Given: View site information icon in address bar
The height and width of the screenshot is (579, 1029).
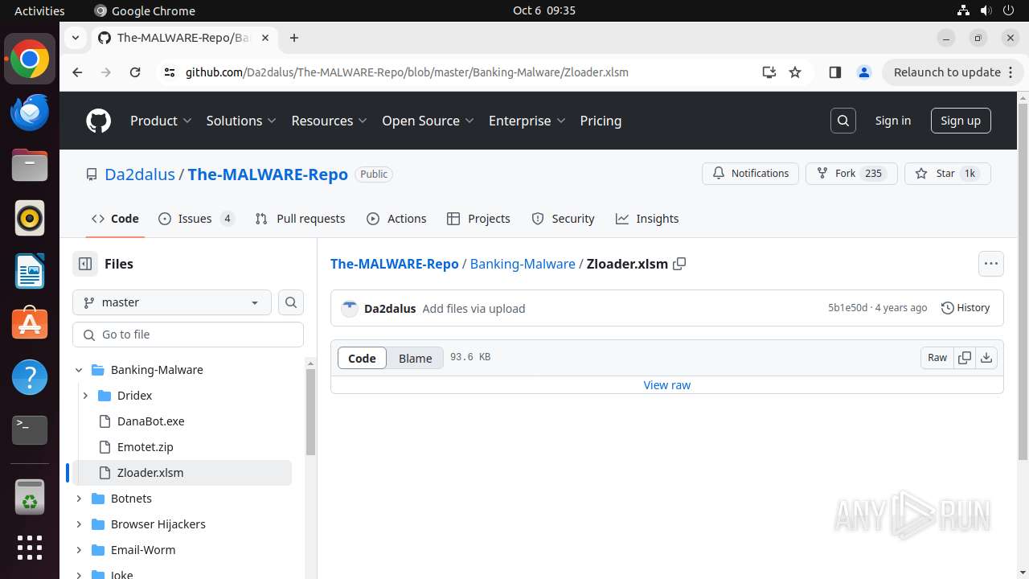Looking at the screenshot, I should coord(169,72).
